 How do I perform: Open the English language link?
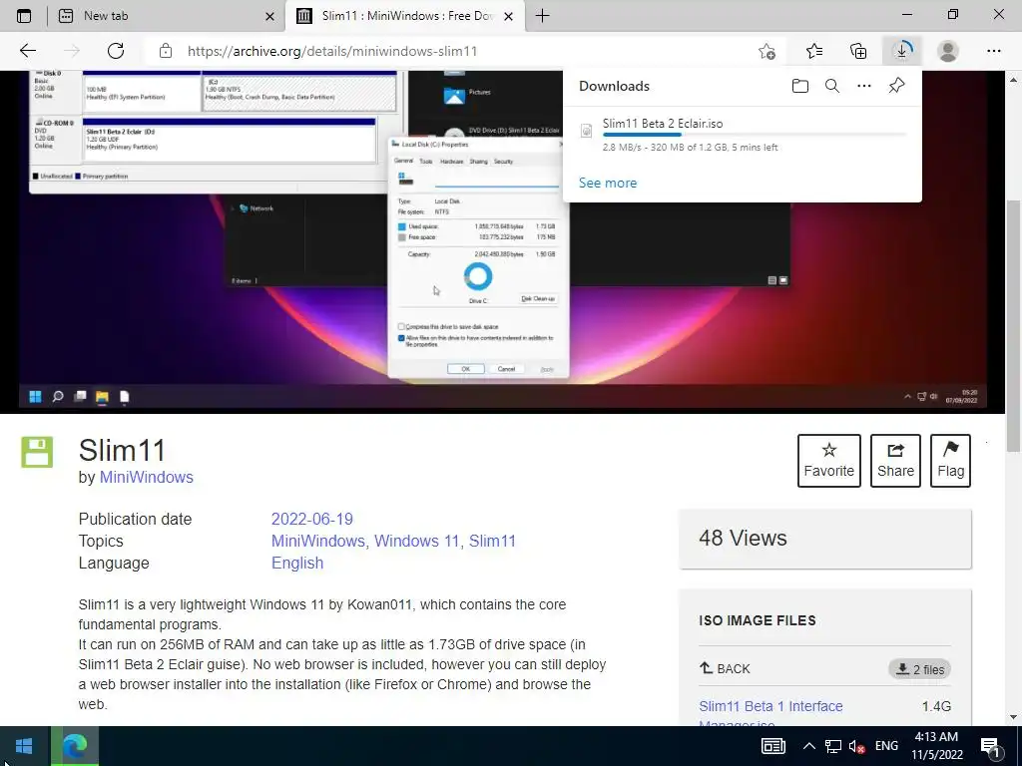(x=297, y=564)
